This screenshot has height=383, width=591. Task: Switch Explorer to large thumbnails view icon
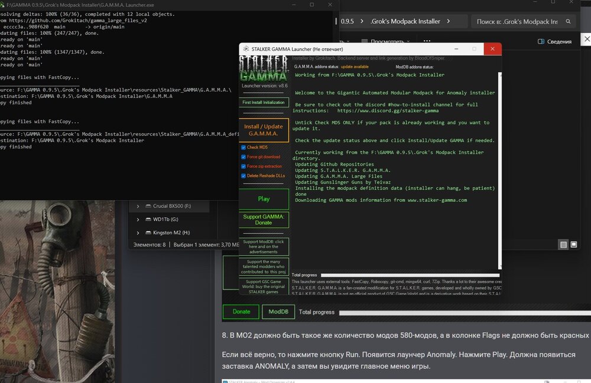pos(574,244)
